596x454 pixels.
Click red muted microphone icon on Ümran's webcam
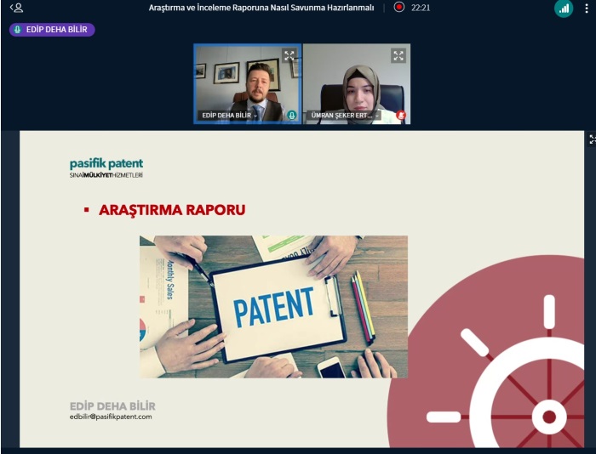pos(401,115)
